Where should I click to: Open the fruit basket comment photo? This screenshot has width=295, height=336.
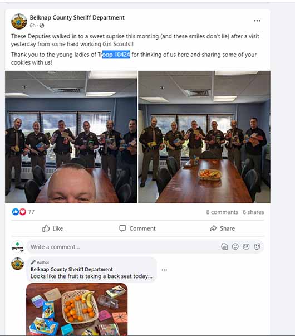[77, 309]
